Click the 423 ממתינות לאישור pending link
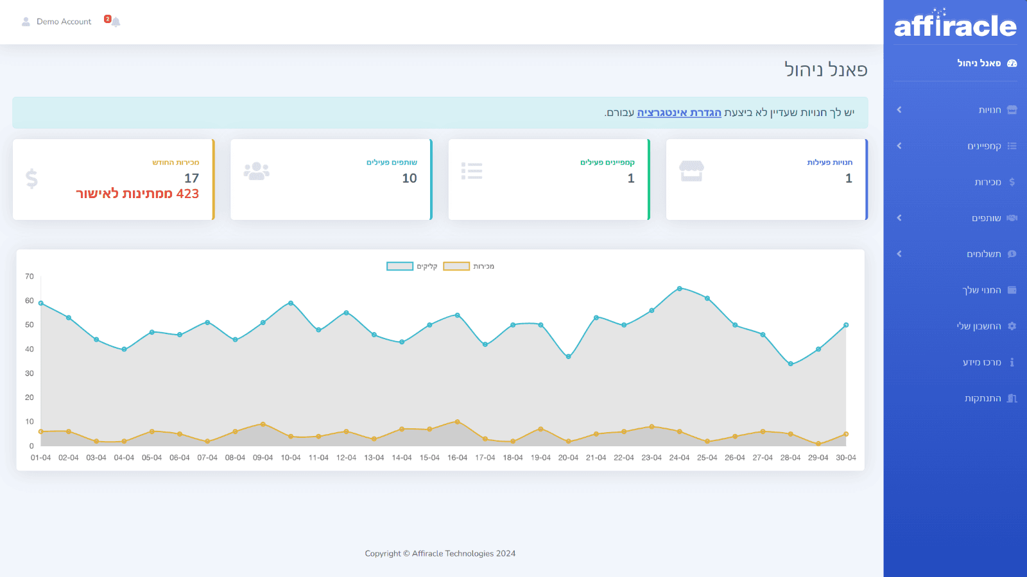Image resolution: width=1027 pixels, height=577 pixels. pyautogui.click(x=137, y=194)
